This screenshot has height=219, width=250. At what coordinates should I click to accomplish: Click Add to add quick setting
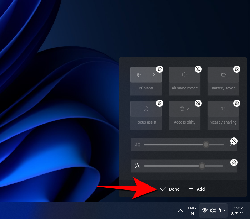[x=197, y=189]
